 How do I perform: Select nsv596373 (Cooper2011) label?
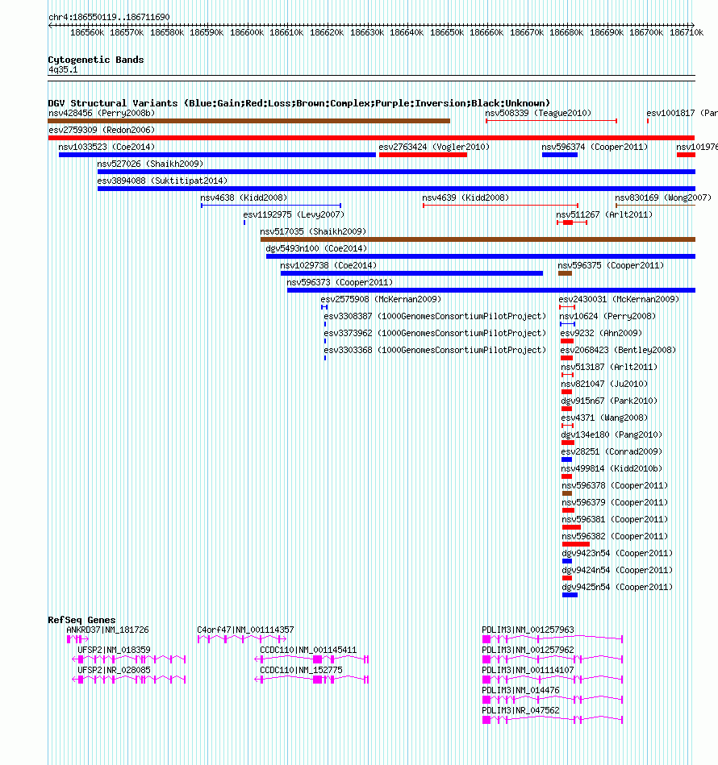pyautogui.click(x=339, y=282)
